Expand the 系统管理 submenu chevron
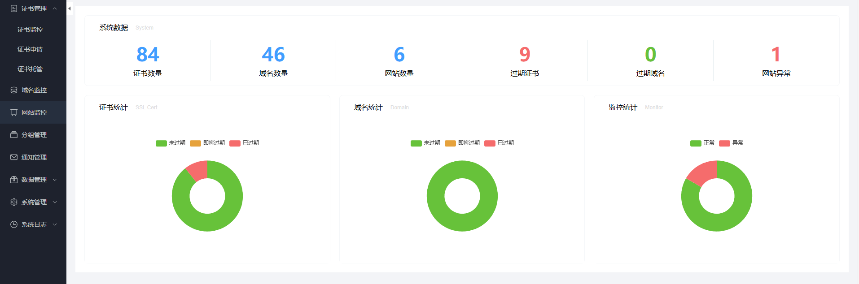Viewport: 859px width, 284px height. point(55,202)
